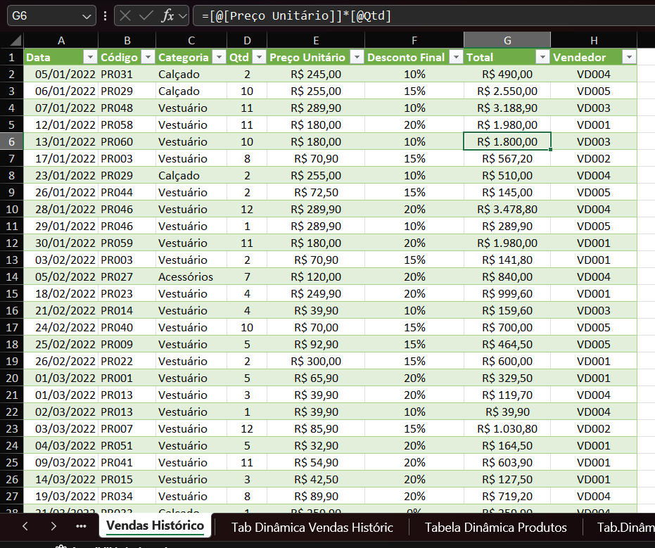Select column A header
The width and height of the screenshot is (655, 548).
pyautogui.click(x=61, y=41)
